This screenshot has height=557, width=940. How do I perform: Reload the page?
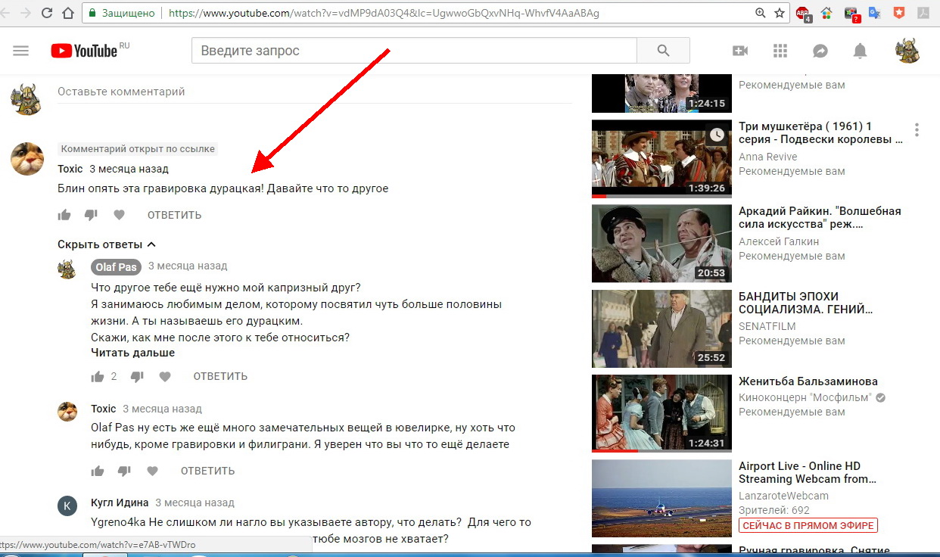point(48,13)
